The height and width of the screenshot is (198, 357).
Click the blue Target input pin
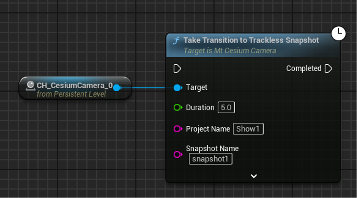(x=178, y=88)
